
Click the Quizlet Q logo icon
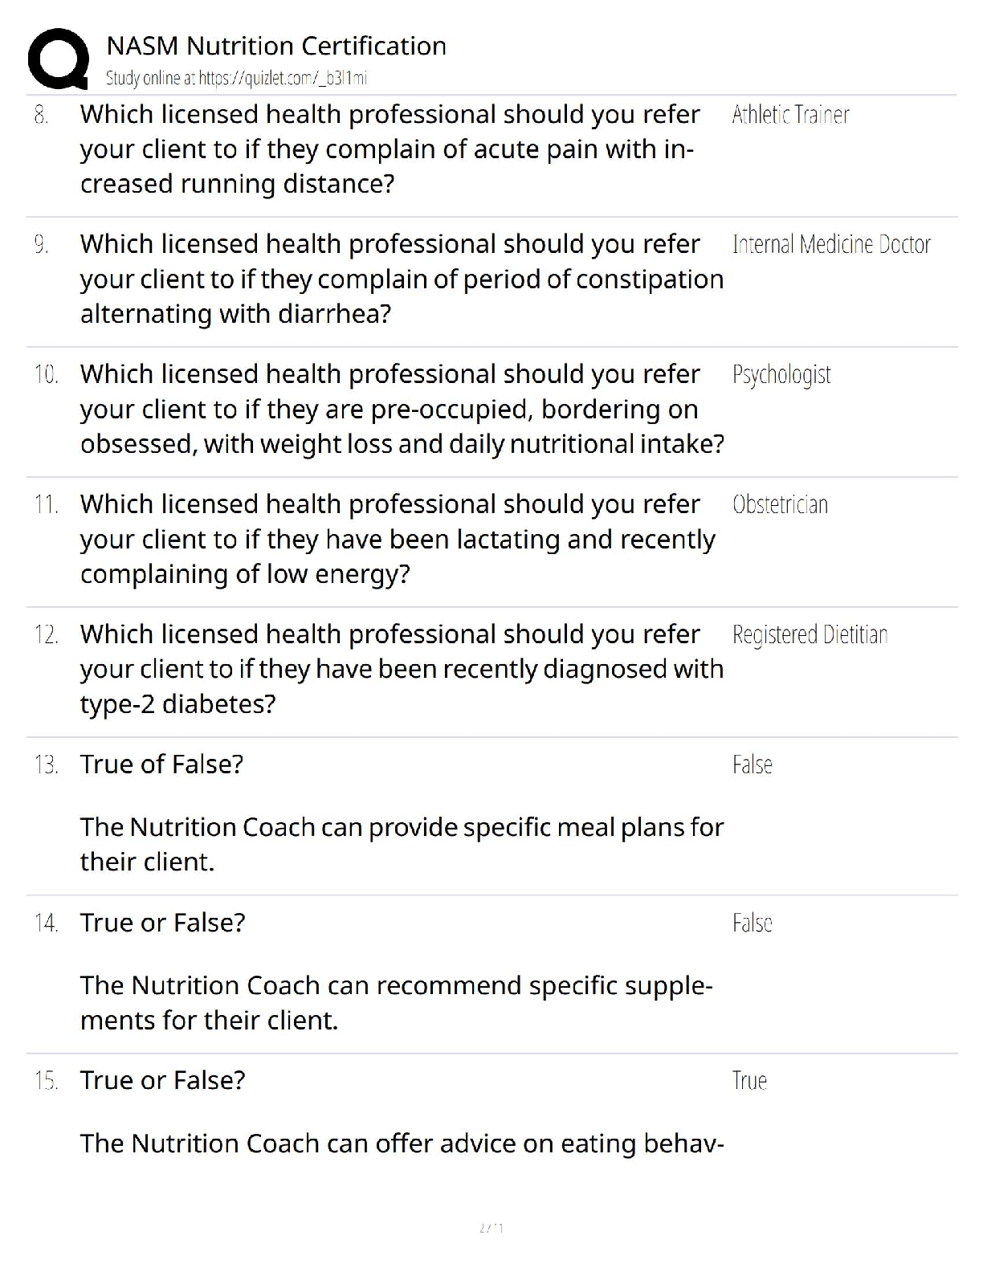(58, 59)
